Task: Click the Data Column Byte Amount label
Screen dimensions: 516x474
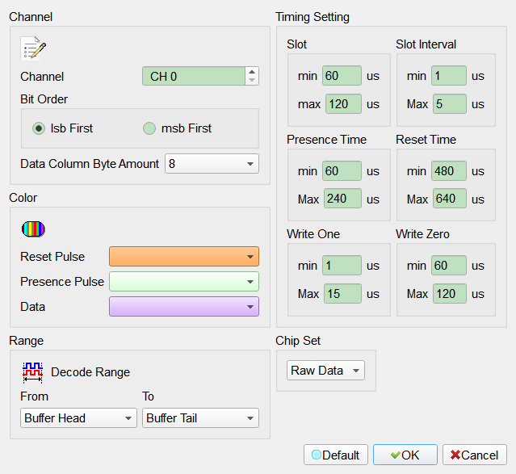Action: point(90,164)
